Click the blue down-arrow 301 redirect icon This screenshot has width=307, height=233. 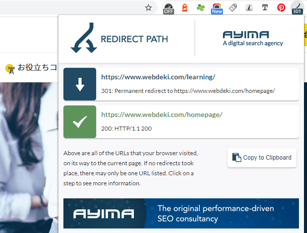80,84
